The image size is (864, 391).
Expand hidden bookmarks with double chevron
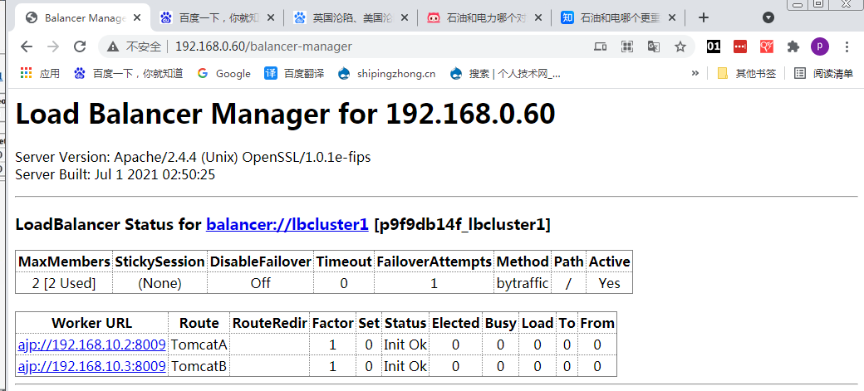pyautogui.click(x=695, y=73)
